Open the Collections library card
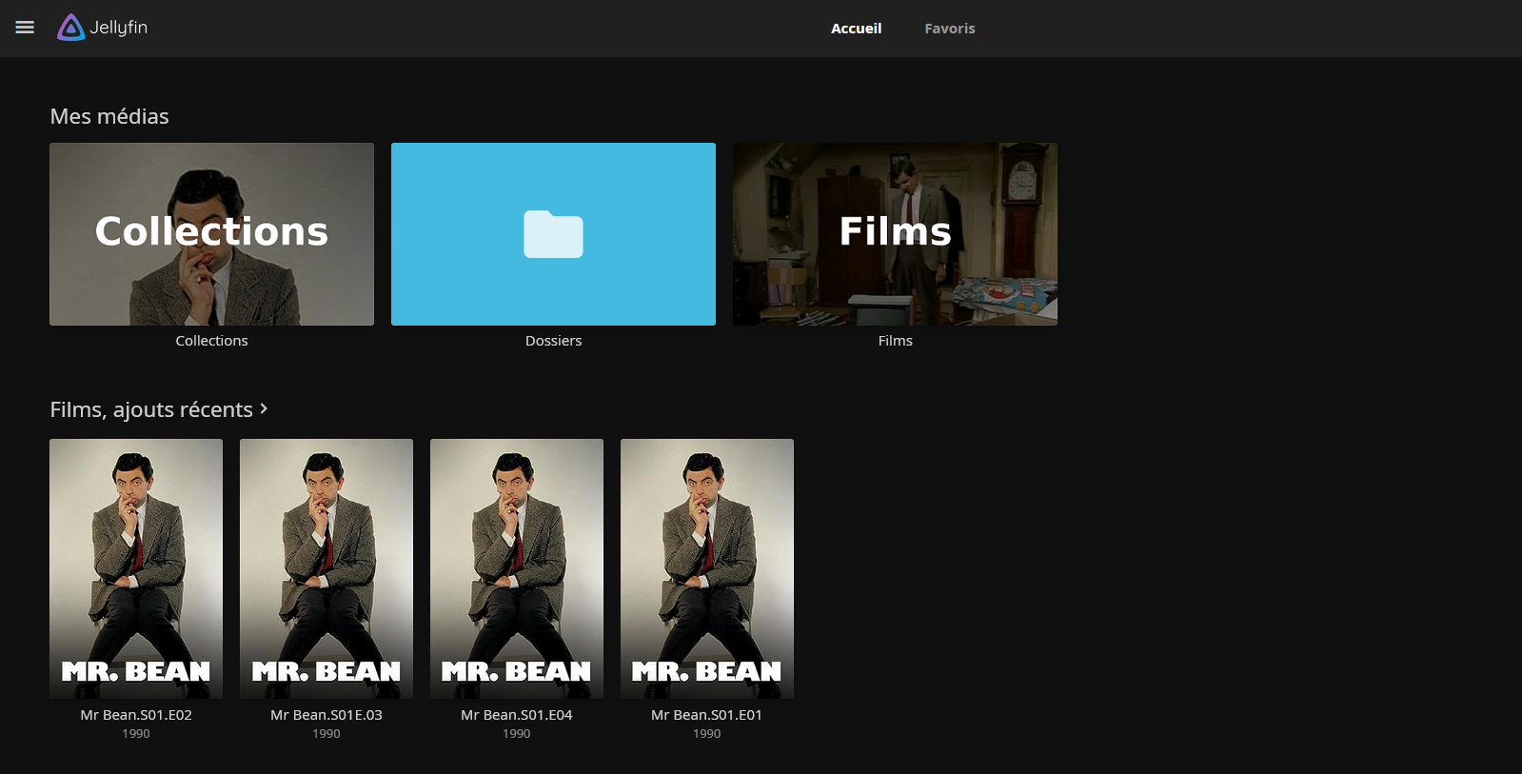The width and height of the screenshot is (1522, 774). [211, 234]
